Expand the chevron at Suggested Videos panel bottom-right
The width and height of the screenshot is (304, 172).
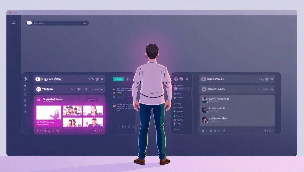(102, 131)
